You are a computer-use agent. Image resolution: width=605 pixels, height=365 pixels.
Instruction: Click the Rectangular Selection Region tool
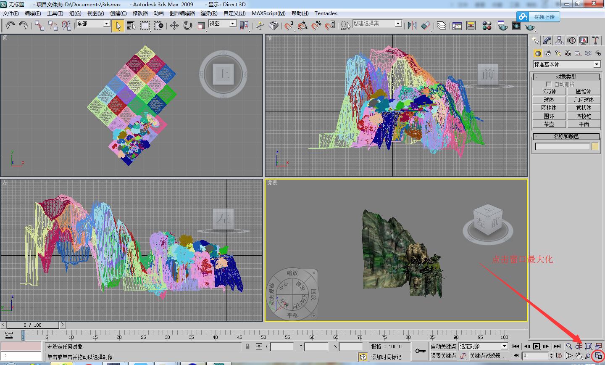pos(145,26)
